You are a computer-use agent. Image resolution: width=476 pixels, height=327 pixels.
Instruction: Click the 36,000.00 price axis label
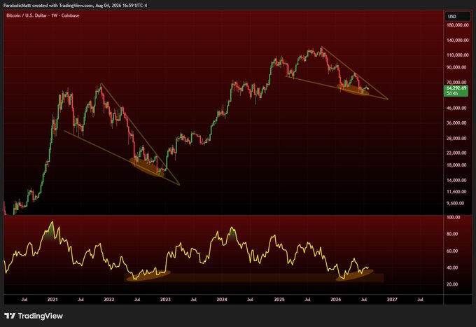pyautogui.click(x=456, y=123)
